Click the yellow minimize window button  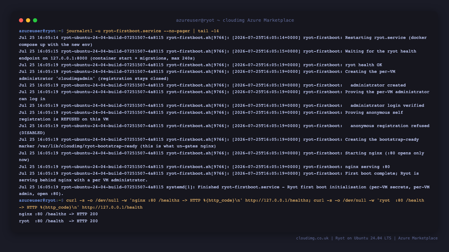click(28, 20)
